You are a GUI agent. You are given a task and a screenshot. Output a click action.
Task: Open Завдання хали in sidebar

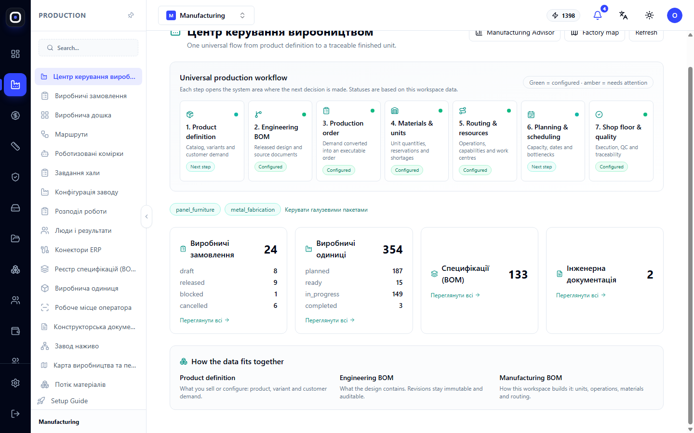88,173
